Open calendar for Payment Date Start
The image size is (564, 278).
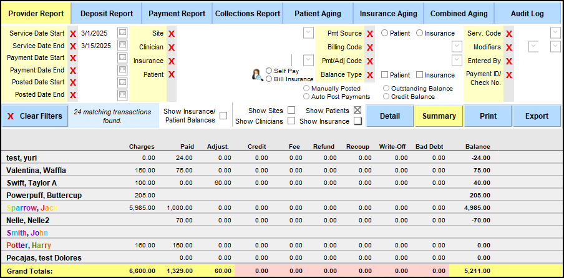(122, 57)
